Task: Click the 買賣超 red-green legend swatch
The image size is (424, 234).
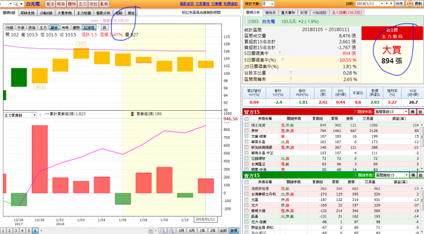Action: click(132, 114)
